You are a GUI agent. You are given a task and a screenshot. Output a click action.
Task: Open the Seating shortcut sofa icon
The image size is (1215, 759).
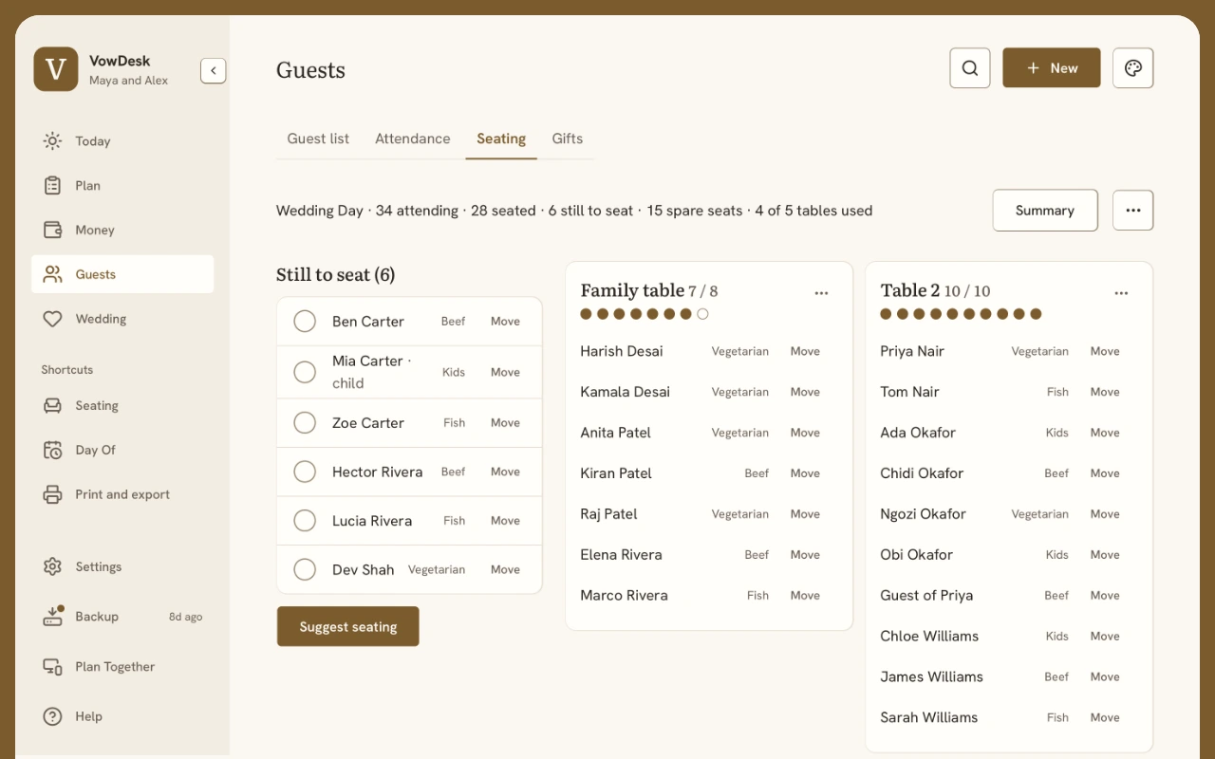click(53, 406)
